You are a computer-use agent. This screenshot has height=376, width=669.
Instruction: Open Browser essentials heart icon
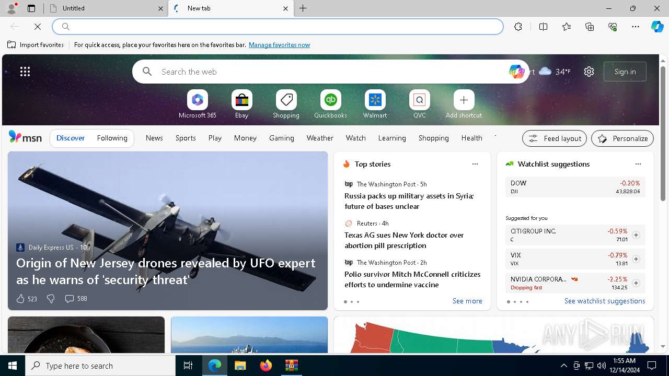[613, 27]
